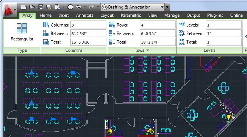Click the Levels count icon

point(182,25)
